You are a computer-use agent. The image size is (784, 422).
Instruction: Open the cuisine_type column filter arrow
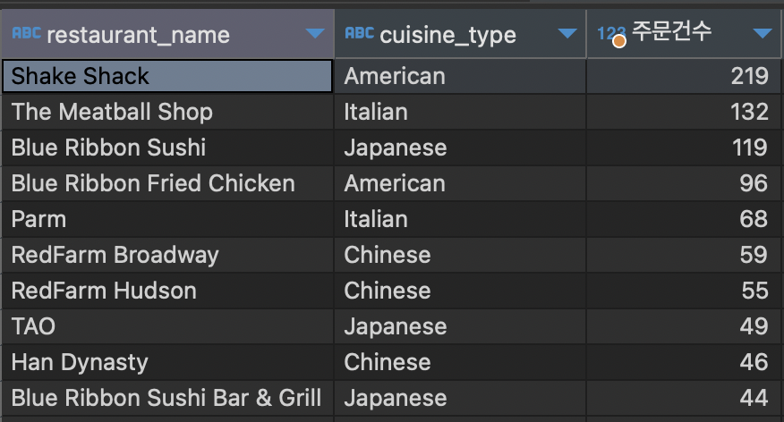click(x=567, y=33)
